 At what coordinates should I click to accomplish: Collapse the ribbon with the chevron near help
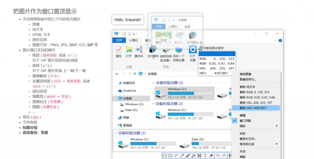pos(275,41)
